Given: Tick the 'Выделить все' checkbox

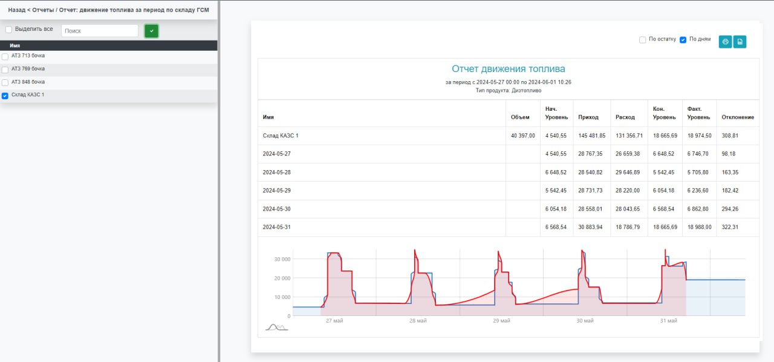Looking at the screenshot, I should (8, 30).
